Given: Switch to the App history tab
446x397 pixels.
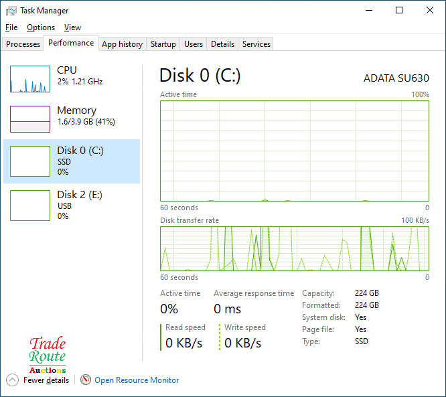Looking at the screenshot, I should coord(122,44).
